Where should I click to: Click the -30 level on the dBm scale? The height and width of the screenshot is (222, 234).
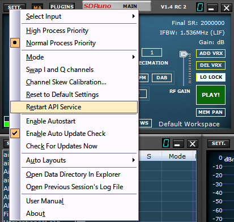[x=218, y=184]
